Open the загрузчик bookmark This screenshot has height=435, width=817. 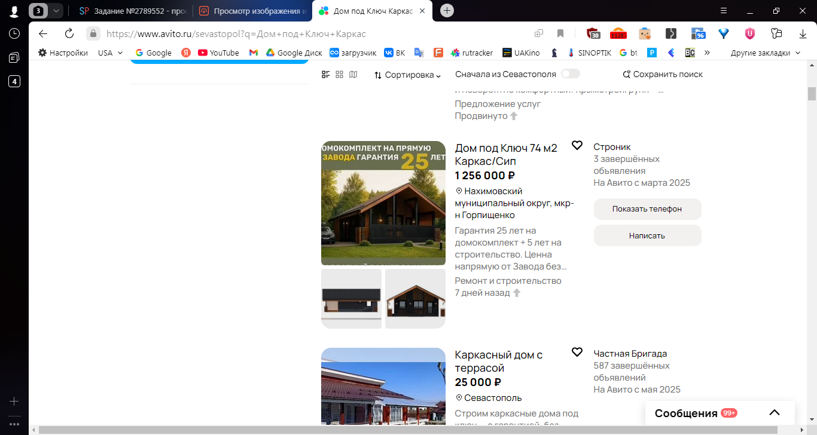353,53
